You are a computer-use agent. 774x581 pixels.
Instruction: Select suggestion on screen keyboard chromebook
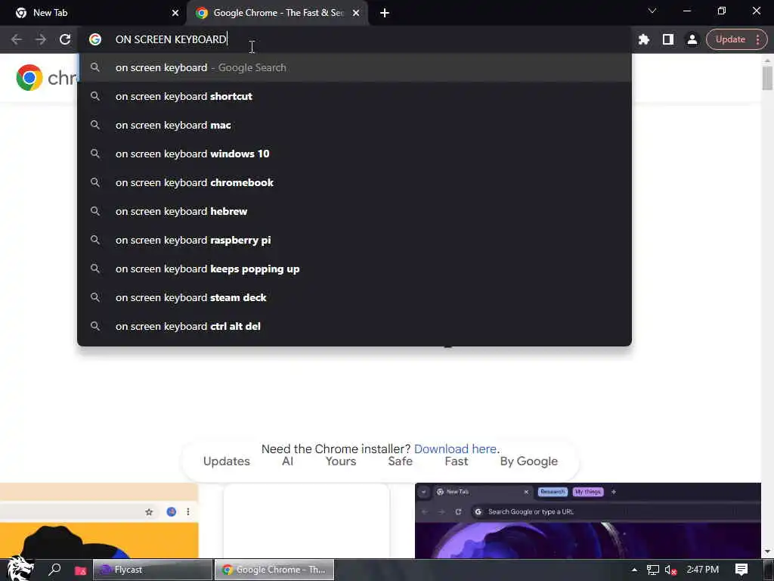click(354, 182)
